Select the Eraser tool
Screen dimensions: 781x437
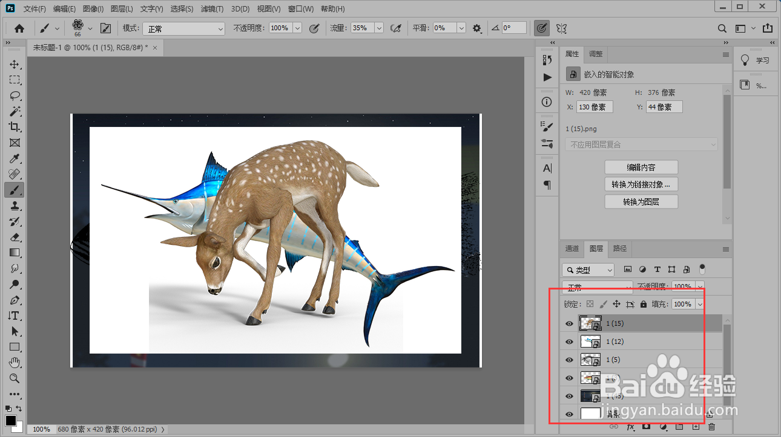pos(15,237)
